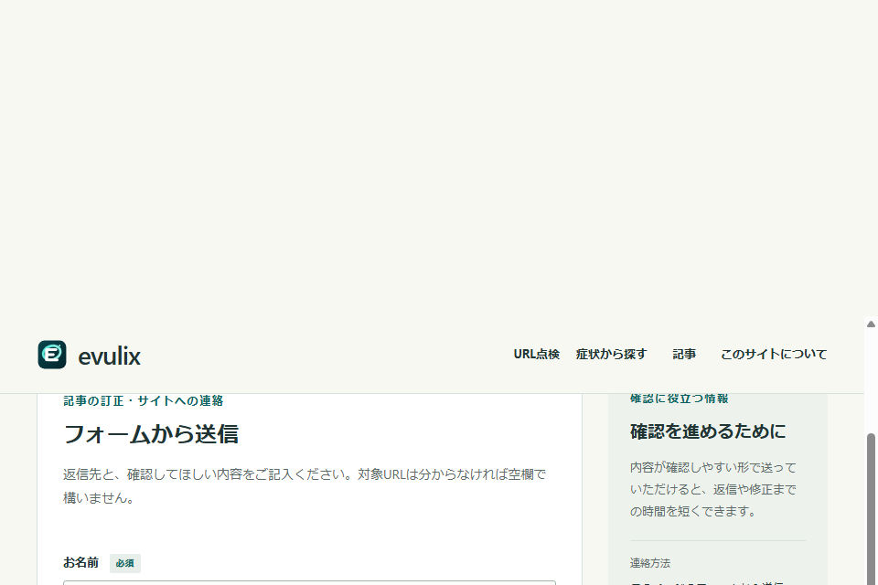Select 症状から探す in navigation

(611, 355)
